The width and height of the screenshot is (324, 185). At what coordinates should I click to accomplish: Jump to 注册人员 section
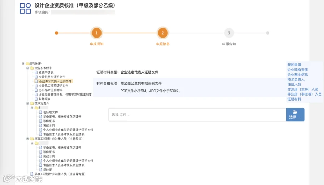[294, 84]
